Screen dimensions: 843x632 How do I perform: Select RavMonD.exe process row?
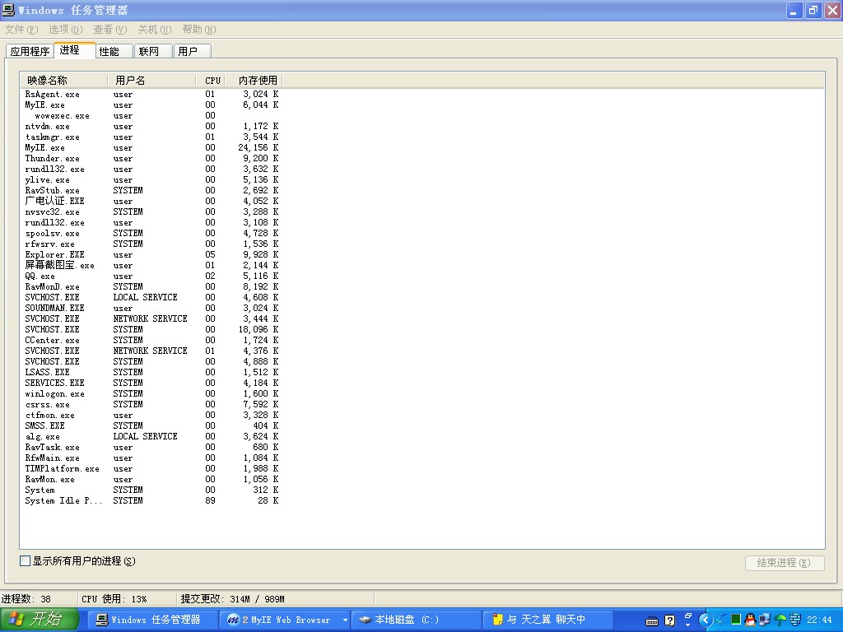[x=151, y=286]
